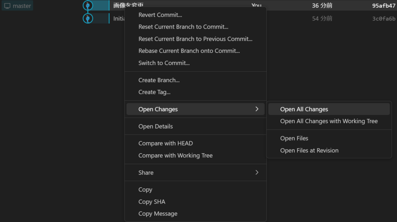Click Copy SHA menu item
Image resolution: width=397 pixels, height=222 pixels.
pos(152,202)
